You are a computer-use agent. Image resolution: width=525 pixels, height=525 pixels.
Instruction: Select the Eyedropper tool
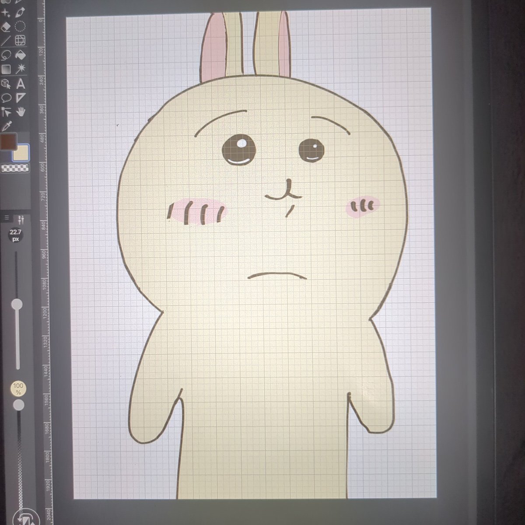point(6,126)
